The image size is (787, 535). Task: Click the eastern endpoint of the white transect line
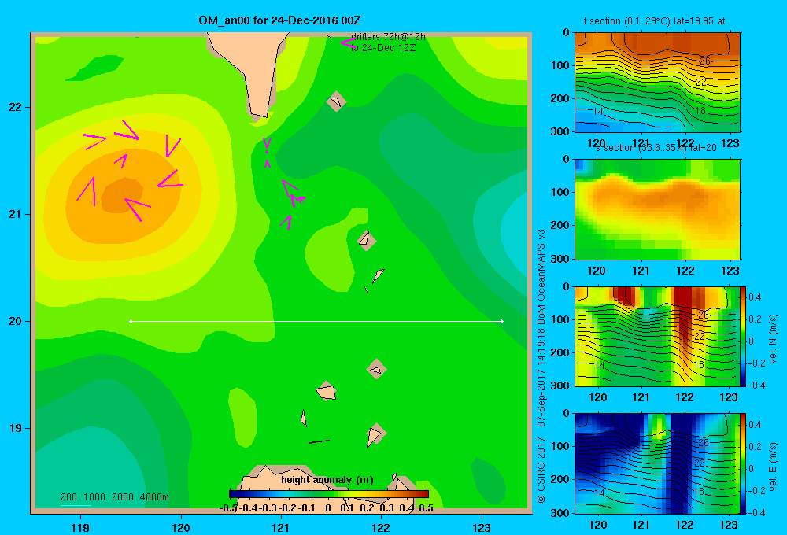tap(502, 321)
